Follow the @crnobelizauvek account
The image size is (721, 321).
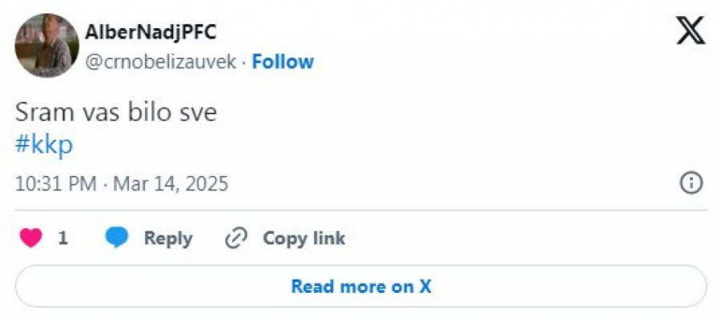point(283,62)
